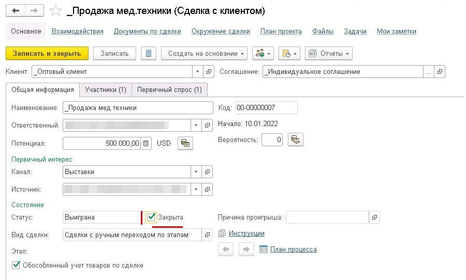Expand the Канал dropdown arrow
The height and width of the screenshot is (280, 466).
(196, 172)
